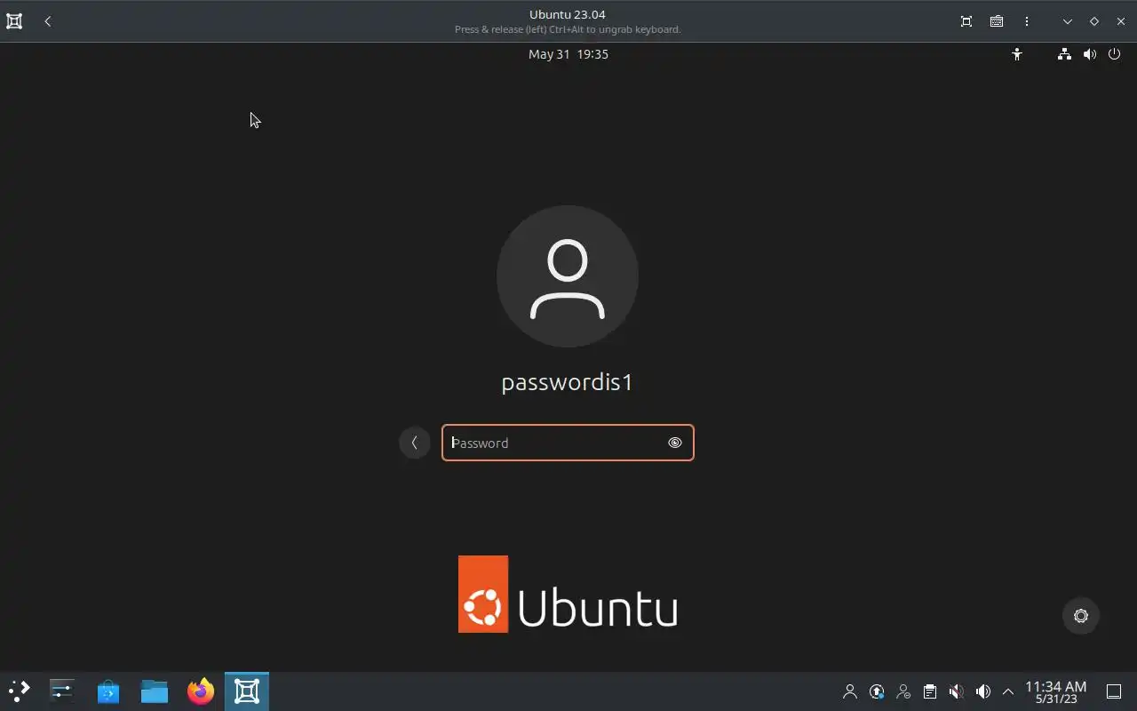This screenshot has width=1137, height=711.
Task: Click the show desktop button in the taskbar
Action: pos(1114,691)
